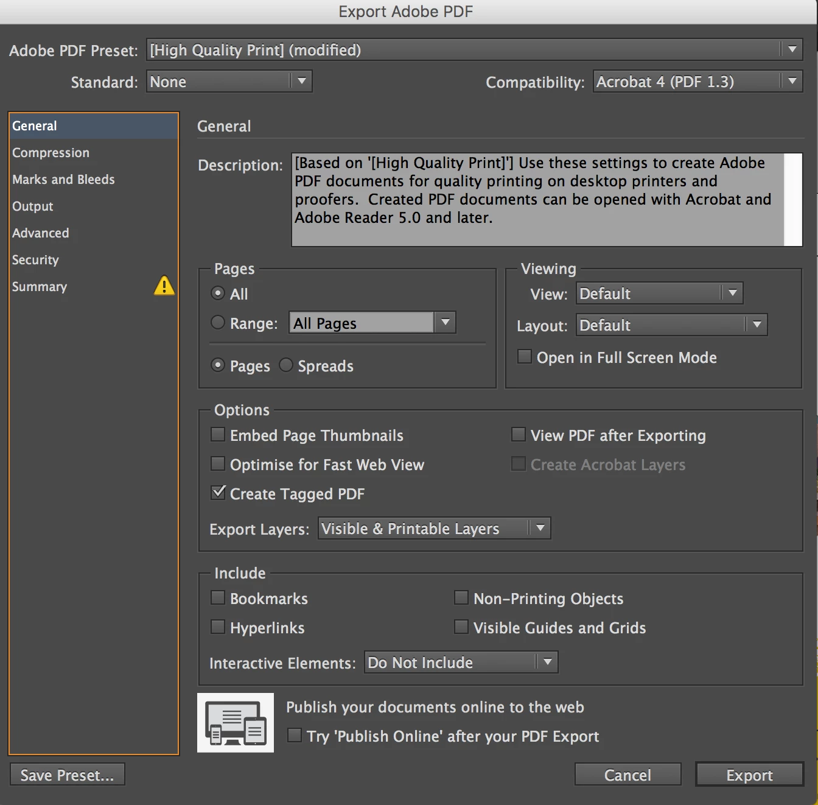Expand the Range All Pages dropdown arrow
The image size is (818, 805).
(x=446, y=322)
